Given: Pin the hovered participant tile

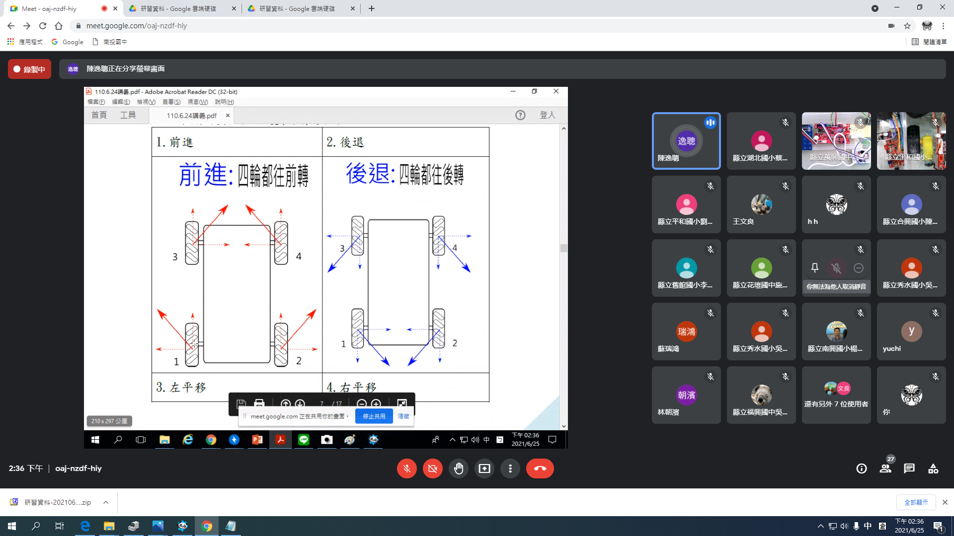Looking at the screenshot, I should pyautogui.click(x=815, y=268).
